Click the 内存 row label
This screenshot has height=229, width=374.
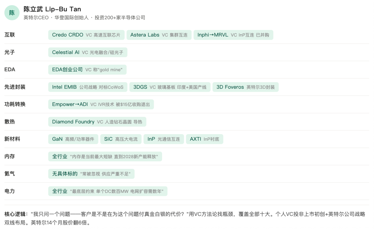coord(10,156)
